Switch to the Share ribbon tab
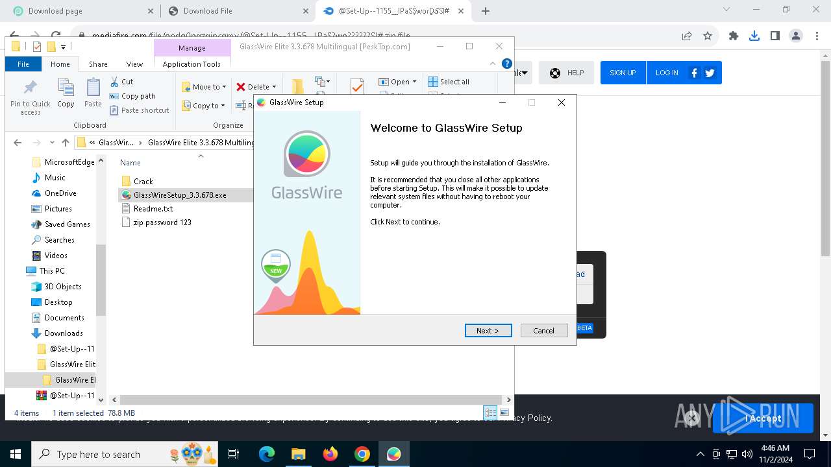 pyautogui.click(x=98, y=64)
